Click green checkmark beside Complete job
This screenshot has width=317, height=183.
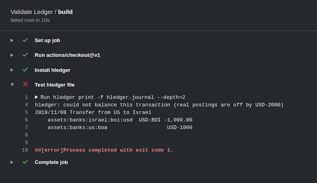[x=25, y=162]
